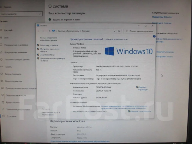Refresh the System control panel page

119,31
